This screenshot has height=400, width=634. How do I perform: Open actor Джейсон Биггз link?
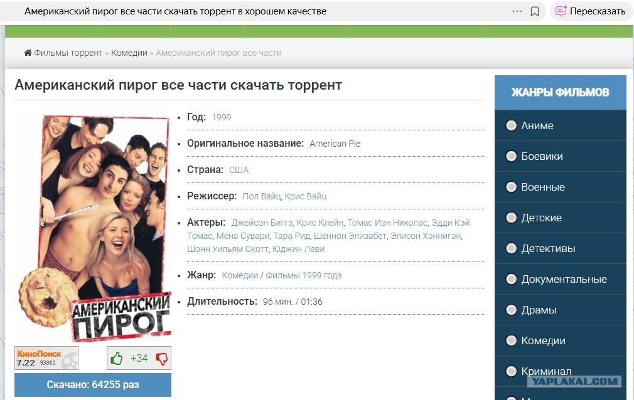(262, 223)
